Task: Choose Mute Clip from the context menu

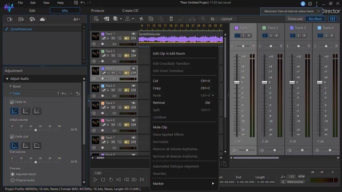Action: [160, 127]
